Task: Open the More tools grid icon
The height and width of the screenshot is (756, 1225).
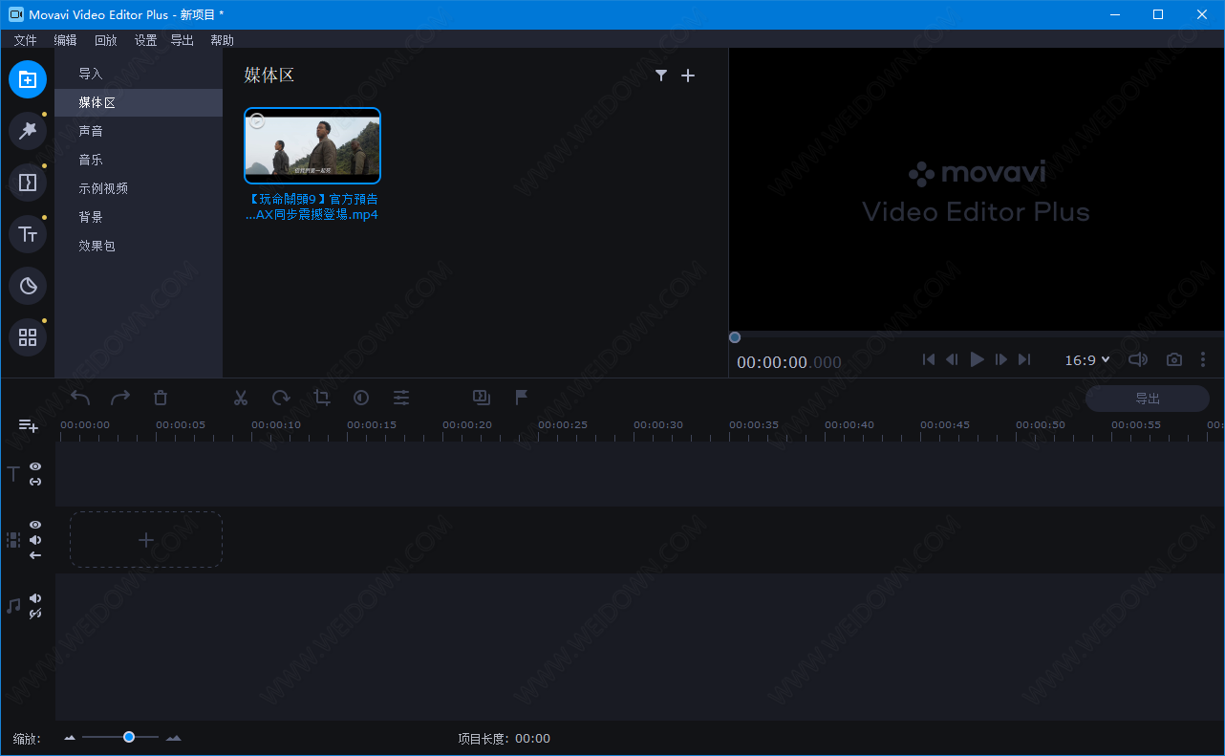Action: point(28,337)
